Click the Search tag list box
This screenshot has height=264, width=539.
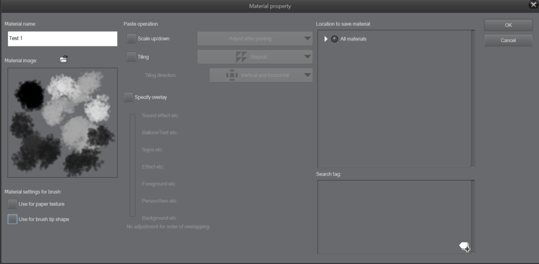click(394, 217)
